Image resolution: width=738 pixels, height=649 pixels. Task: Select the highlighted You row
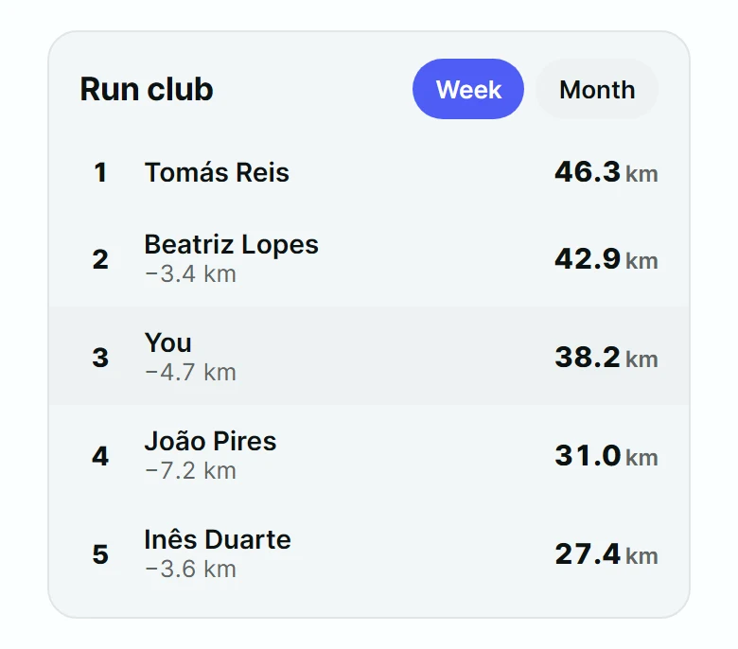click(x=369, y=357)
